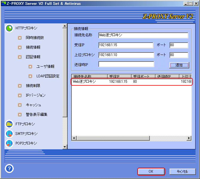200x179 pixels.
Task: Open help with the question mark icon
Action: coord(9,169)
